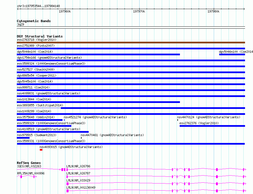
Task: Click the left arrow of the ruler
Action: [18, 9]
